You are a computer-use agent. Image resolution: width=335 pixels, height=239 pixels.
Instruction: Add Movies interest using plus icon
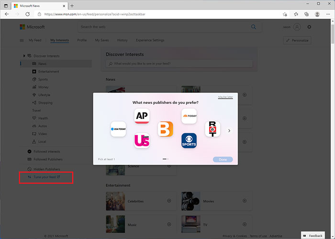[245, 201]
